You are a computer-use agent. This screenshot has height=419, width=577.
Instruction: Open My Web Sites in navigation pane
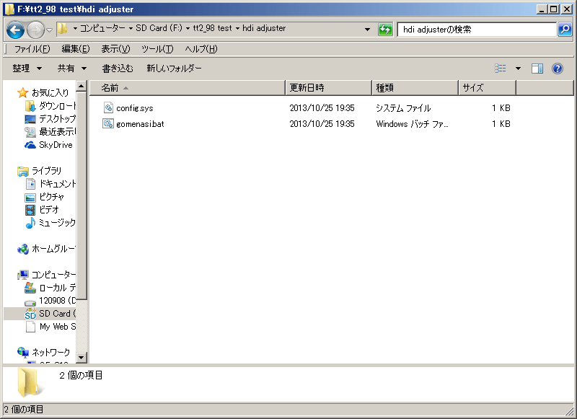pyautogui.click(x=57, y=327)
